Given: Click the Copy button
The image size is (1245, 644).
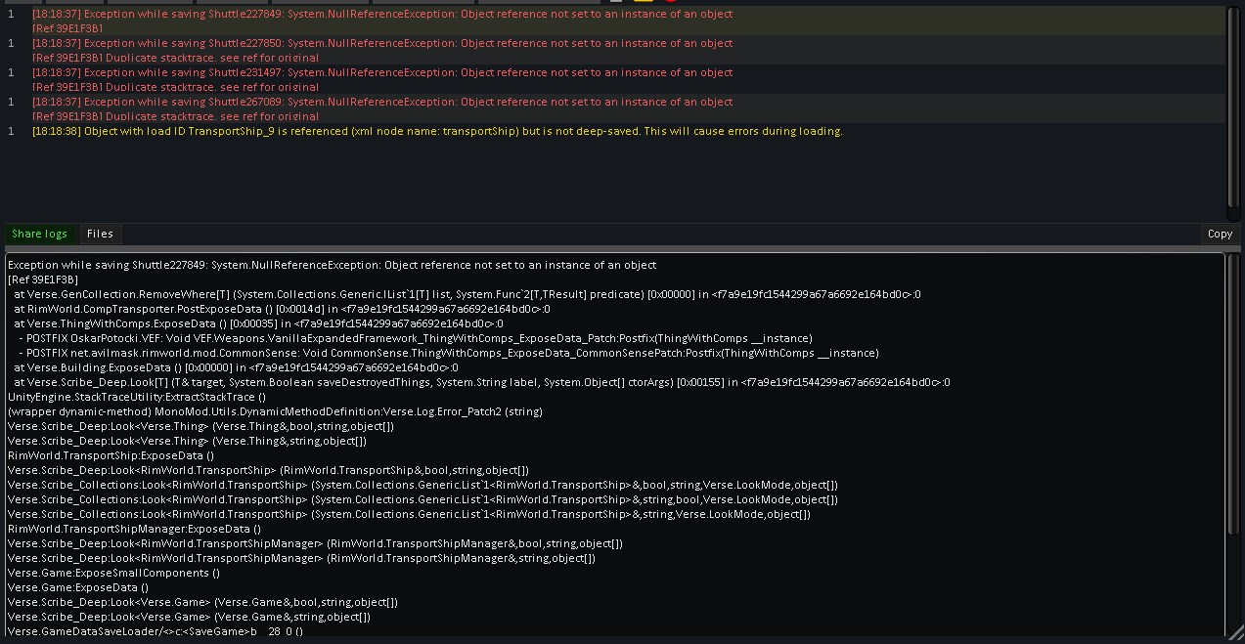Looking at the screenshot, I should (x=1220, y=234).
